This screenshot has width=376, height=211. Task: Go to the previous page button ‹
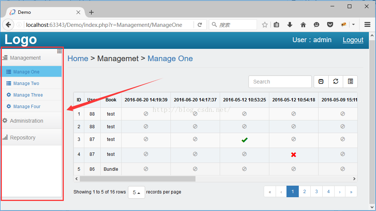tap(281, 192)
